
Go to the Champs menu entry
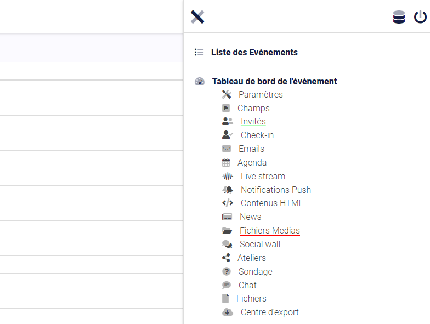pos(253,109)
